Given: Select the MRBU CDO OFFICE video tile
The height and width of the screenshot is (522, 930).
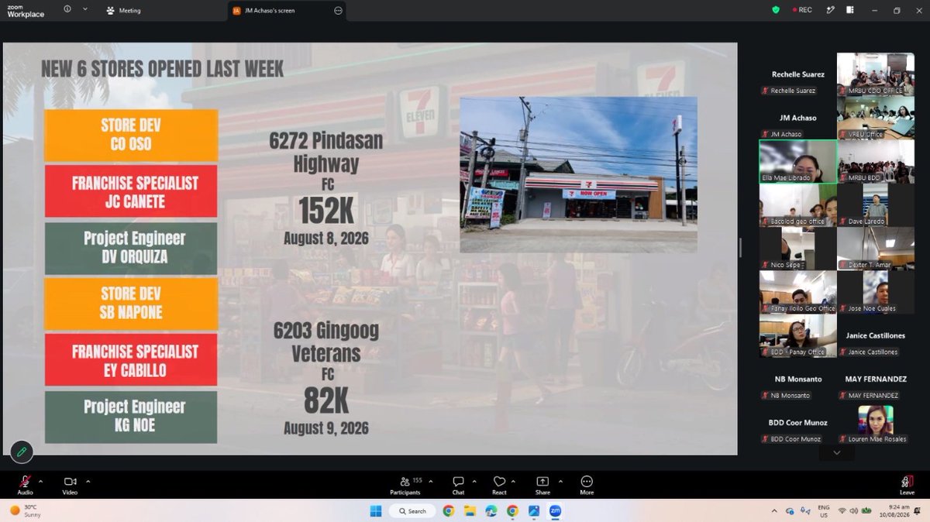Looking at the screenshot, I should tap(876, 74).
